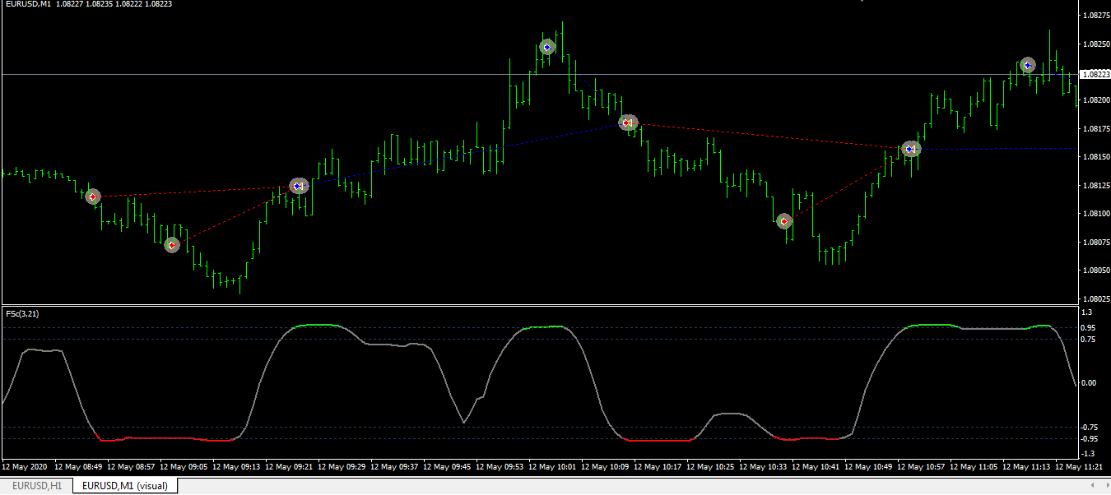Screen dimensions: 1111x495
Task: Click the indicator scale value -1.3
Action: (1088, 454)
